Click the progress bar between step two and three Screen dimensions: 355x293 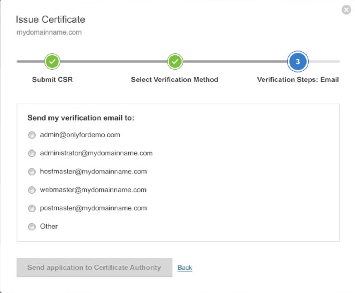[236, 61]
